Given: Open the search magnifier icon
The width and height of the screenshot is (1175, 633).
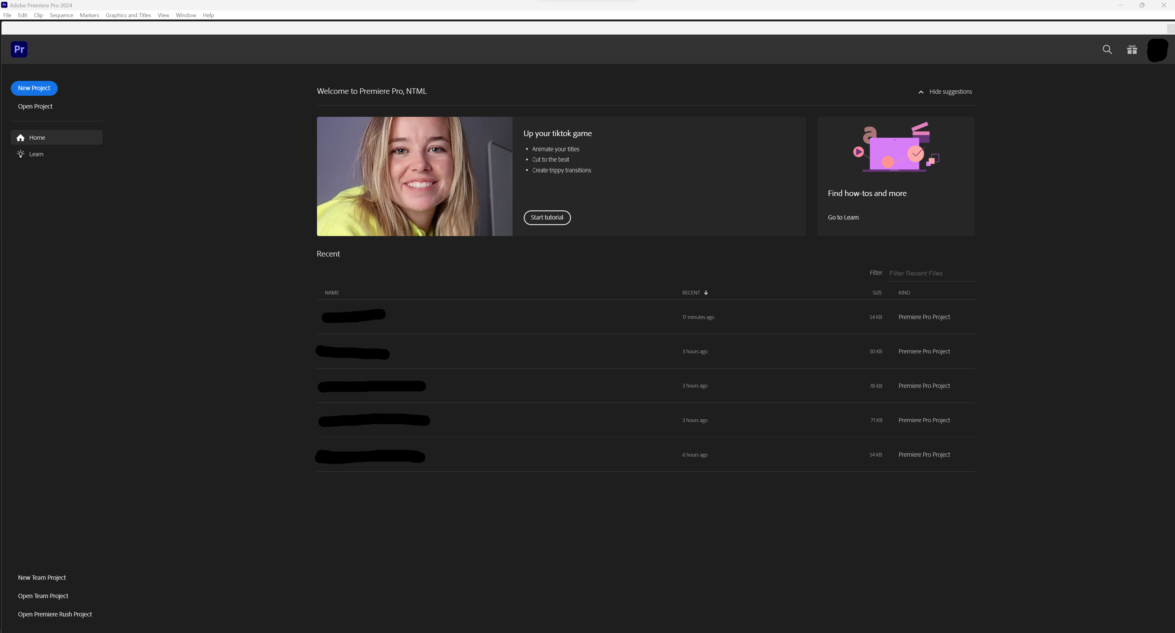Looking at the screenshot, I should [1107, 49].
